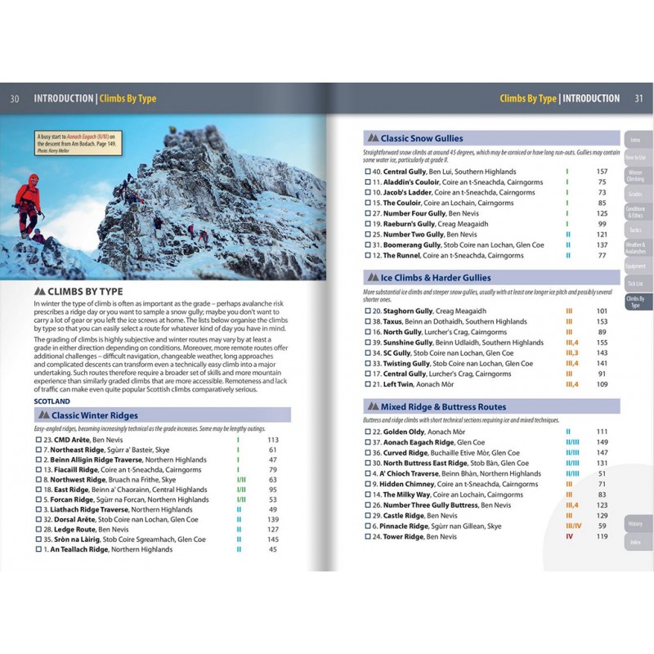Click mountain icon beside Classic Snow Gullies heading
Image resolution: width=654 pixels, height=654 pixels.
373,139
